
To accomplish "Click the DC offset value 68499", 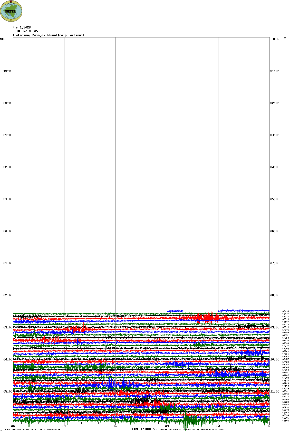I will click(285, 311).
